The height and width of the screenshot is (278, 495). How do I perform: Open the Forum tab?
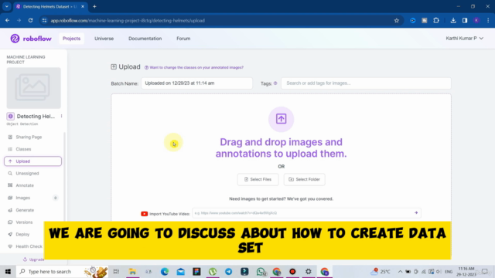click(x=183, y=39)
